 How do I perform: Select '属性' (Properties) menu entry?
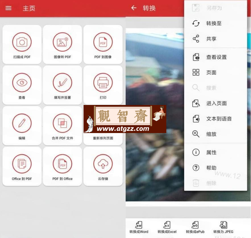[216, 152]
